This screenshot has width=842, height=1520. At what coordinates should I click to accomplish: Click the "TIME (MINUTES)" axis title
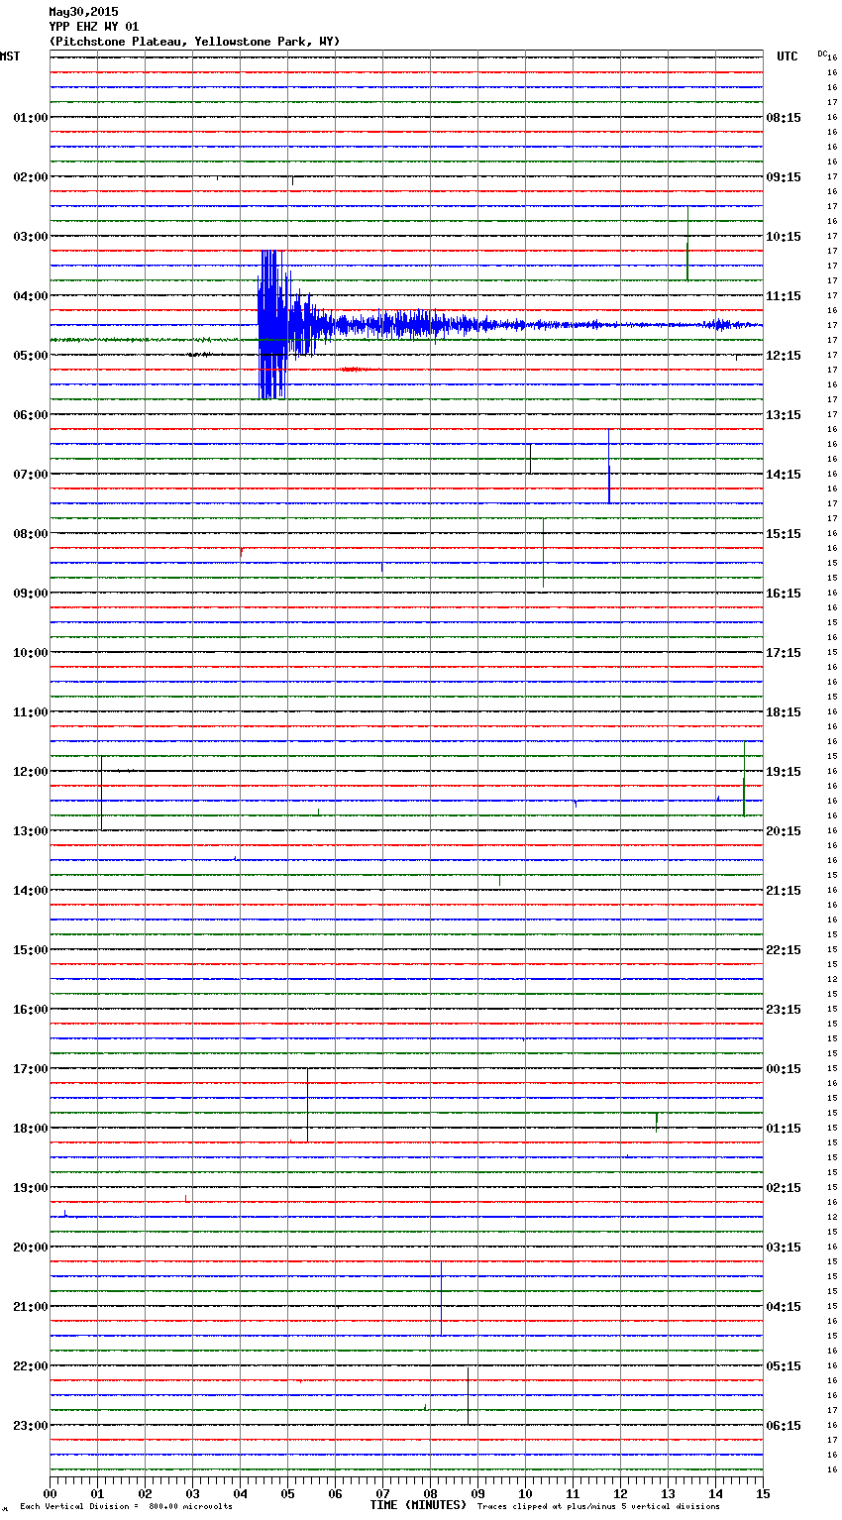pyautogui.click(x=418, y=1505)
